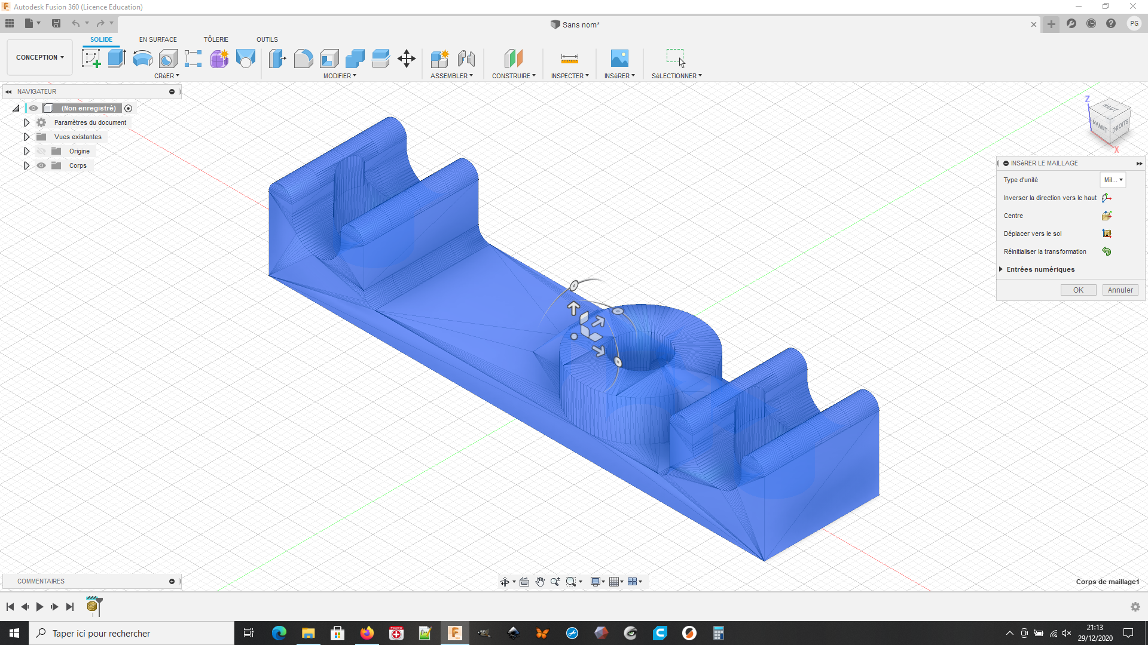
Task: Click the Fillet tool icon
Action: 303,59
